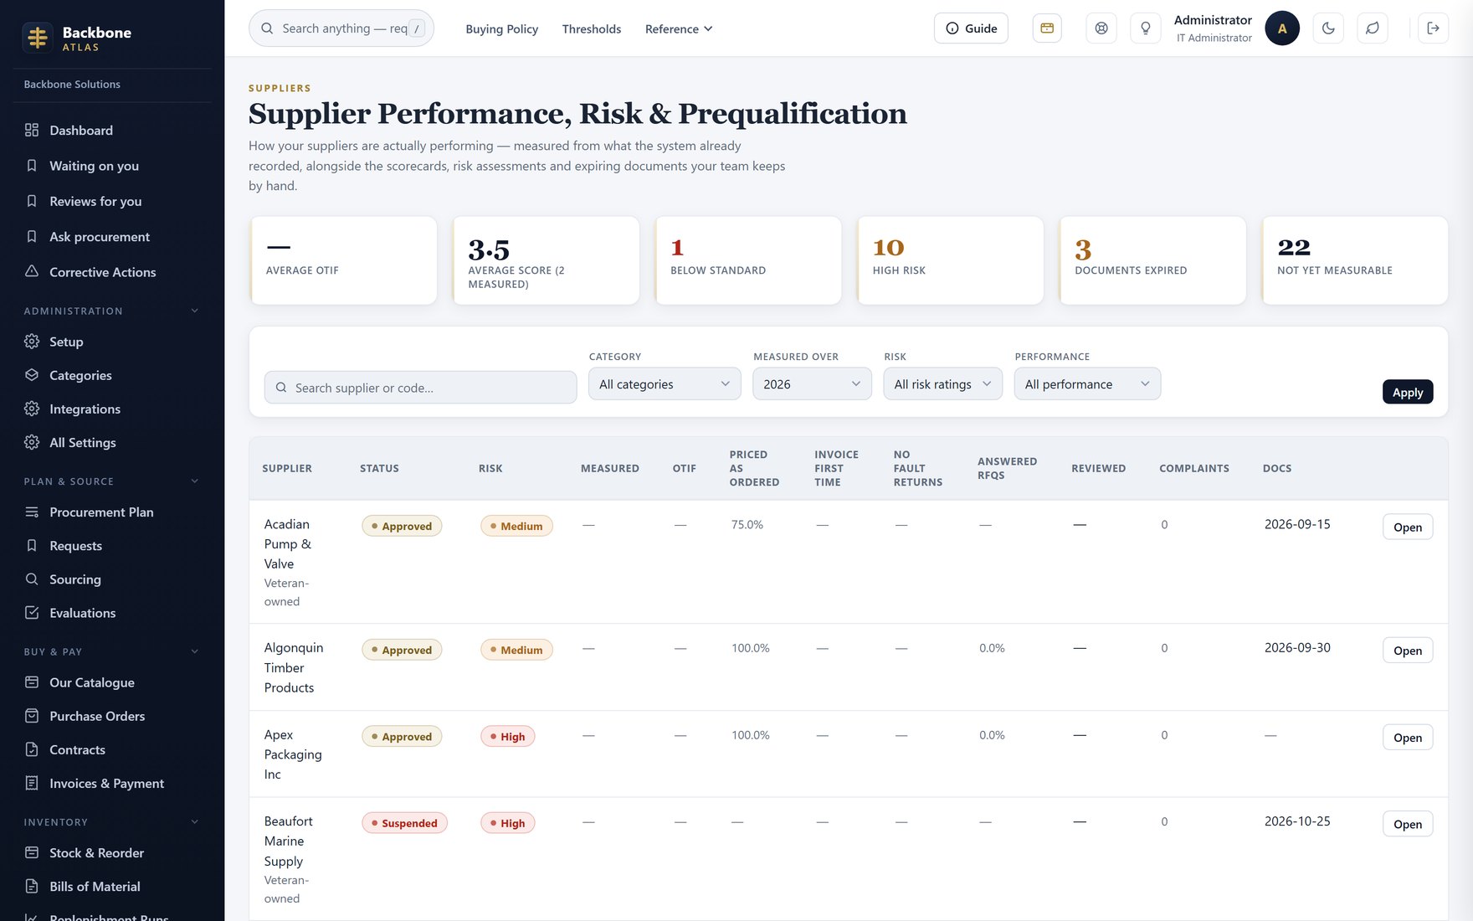Click the Categories layers icon

pos(32,375)
